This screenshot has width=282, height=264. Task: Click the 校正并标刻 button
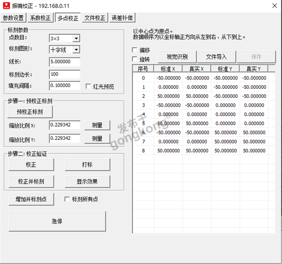coord(31,182)
